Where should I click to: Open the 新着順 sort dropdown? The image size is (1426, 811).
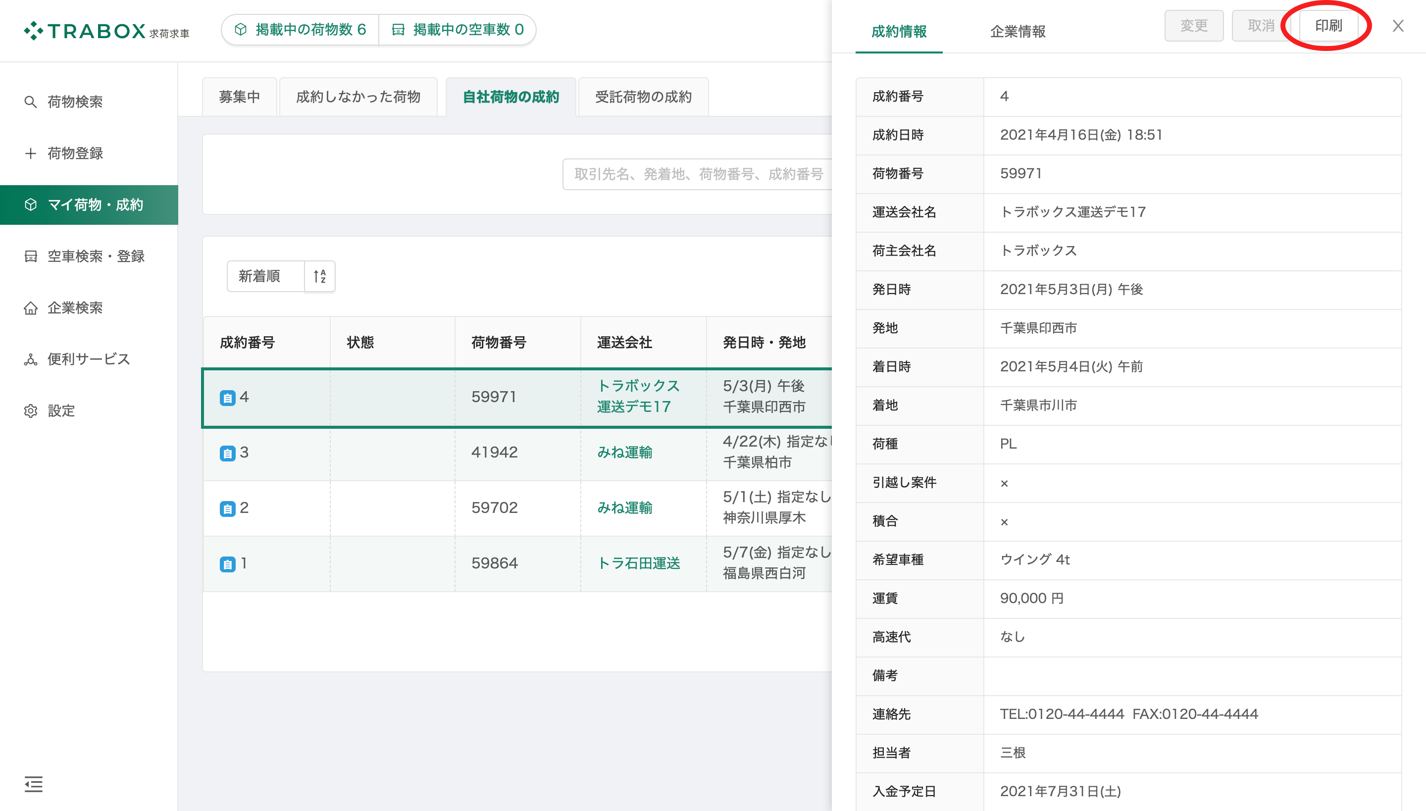coord(266,276)
